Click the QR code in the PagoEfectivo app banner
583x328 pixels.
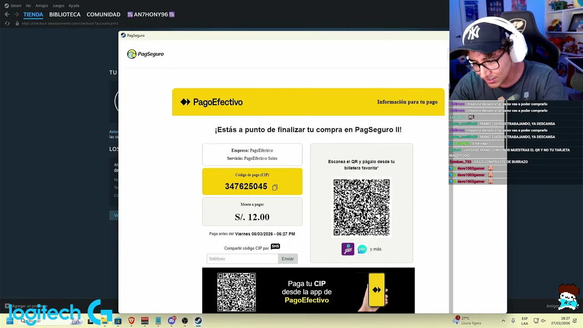[236, 292]
